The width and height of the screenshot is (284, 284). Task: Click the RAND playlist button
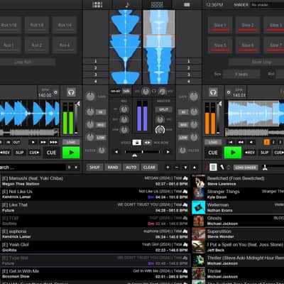tap(113, 168)
